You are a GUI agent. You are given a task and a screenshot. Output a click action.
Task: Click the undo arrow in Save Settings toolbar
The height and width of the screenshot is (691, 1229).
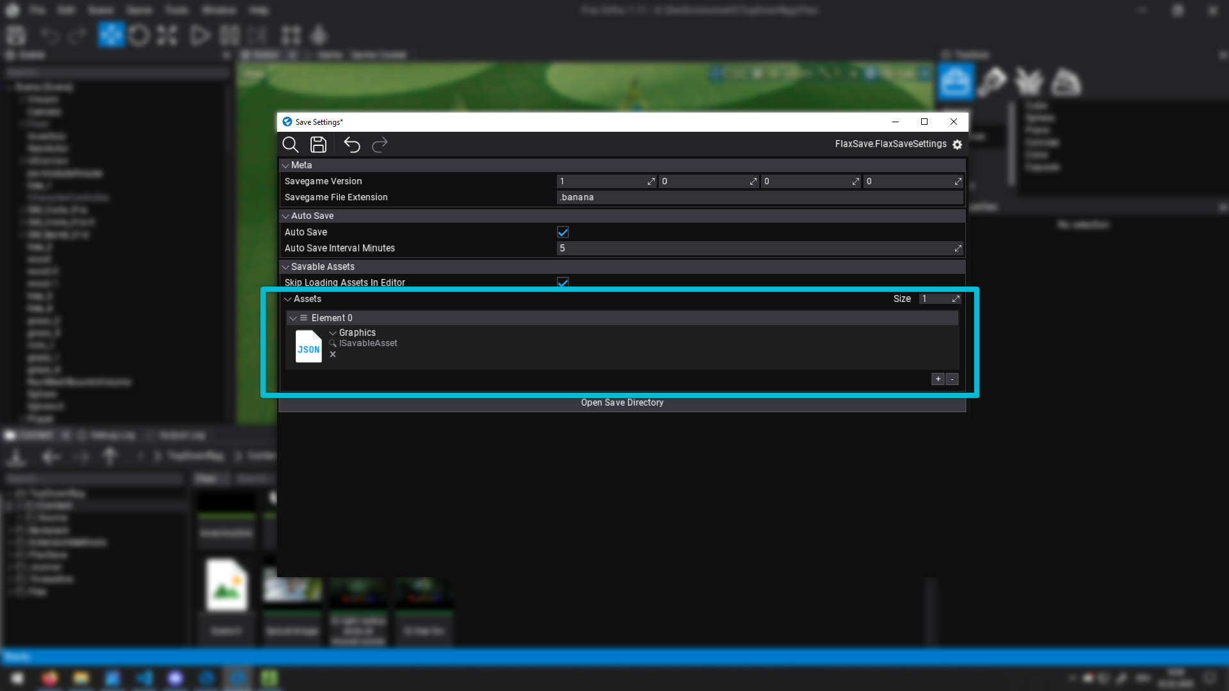351,145
